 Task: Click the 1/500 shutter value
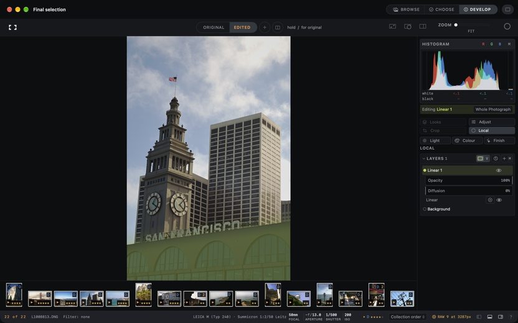tap(331, 315)
